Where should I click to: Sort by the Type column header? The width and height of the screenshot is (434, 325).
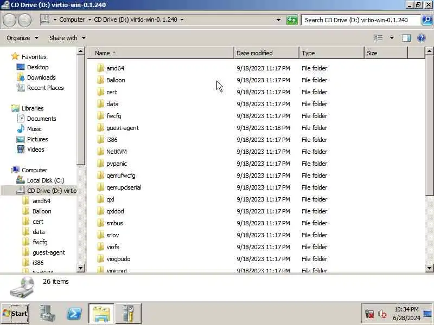331,53
